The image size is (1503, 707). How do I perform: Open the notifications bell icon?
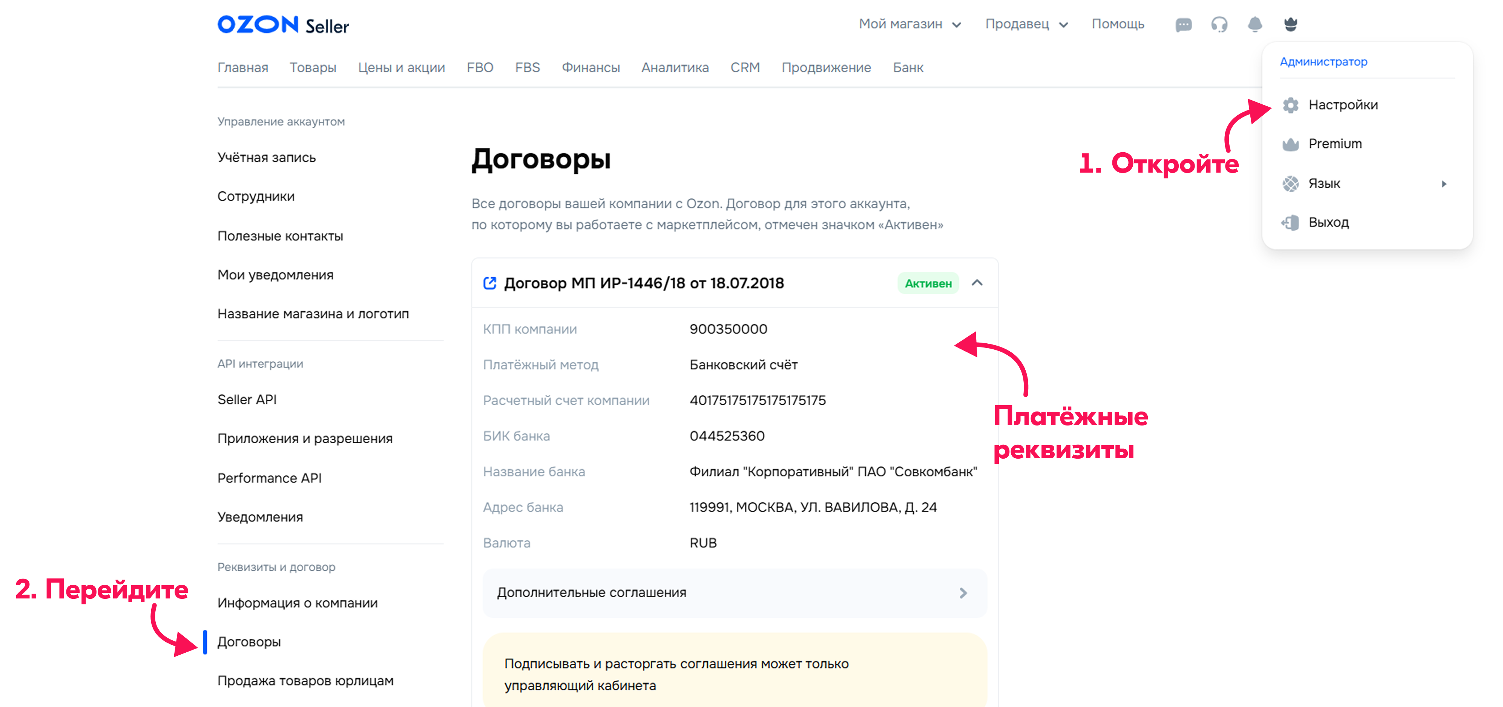pyautogui.click(x=1255, y=24)
